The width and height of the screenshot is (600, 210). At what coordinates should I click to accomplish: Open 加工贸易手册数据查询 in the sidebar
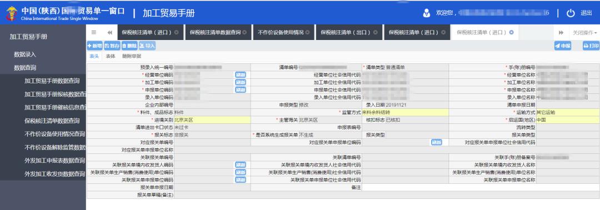click(52, 81)
